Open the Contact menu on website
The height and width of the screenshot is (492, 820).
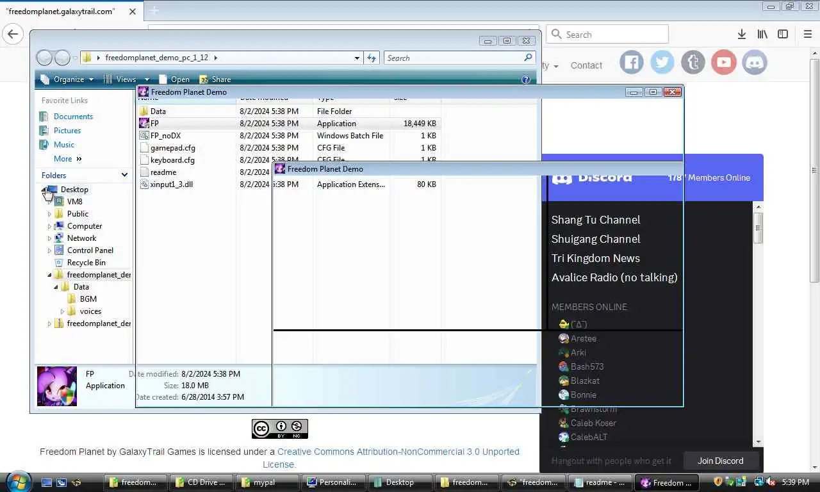[586, 65]
